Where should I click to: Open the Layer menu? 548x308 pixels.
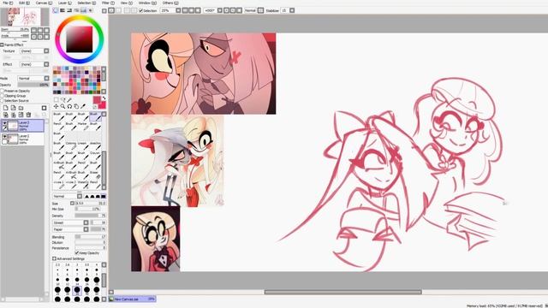(x=65, y=3)
